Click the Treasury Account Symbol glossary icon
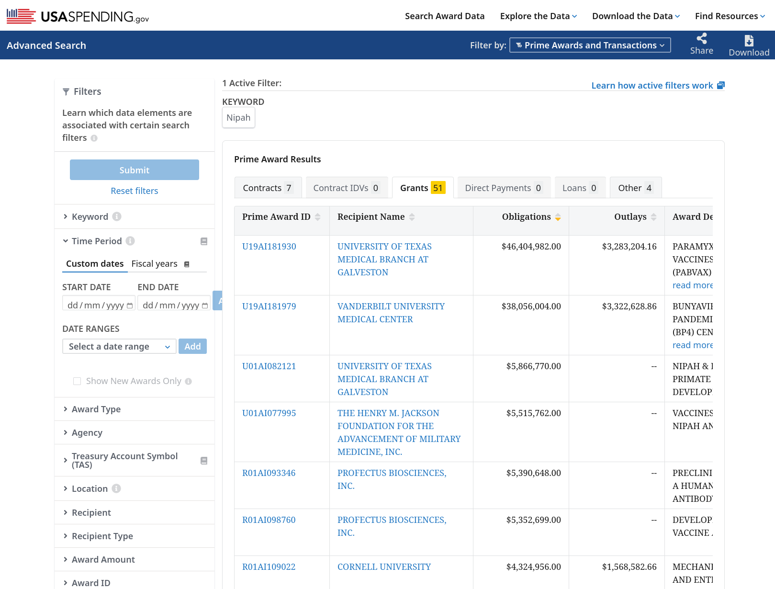 [204, 461]
